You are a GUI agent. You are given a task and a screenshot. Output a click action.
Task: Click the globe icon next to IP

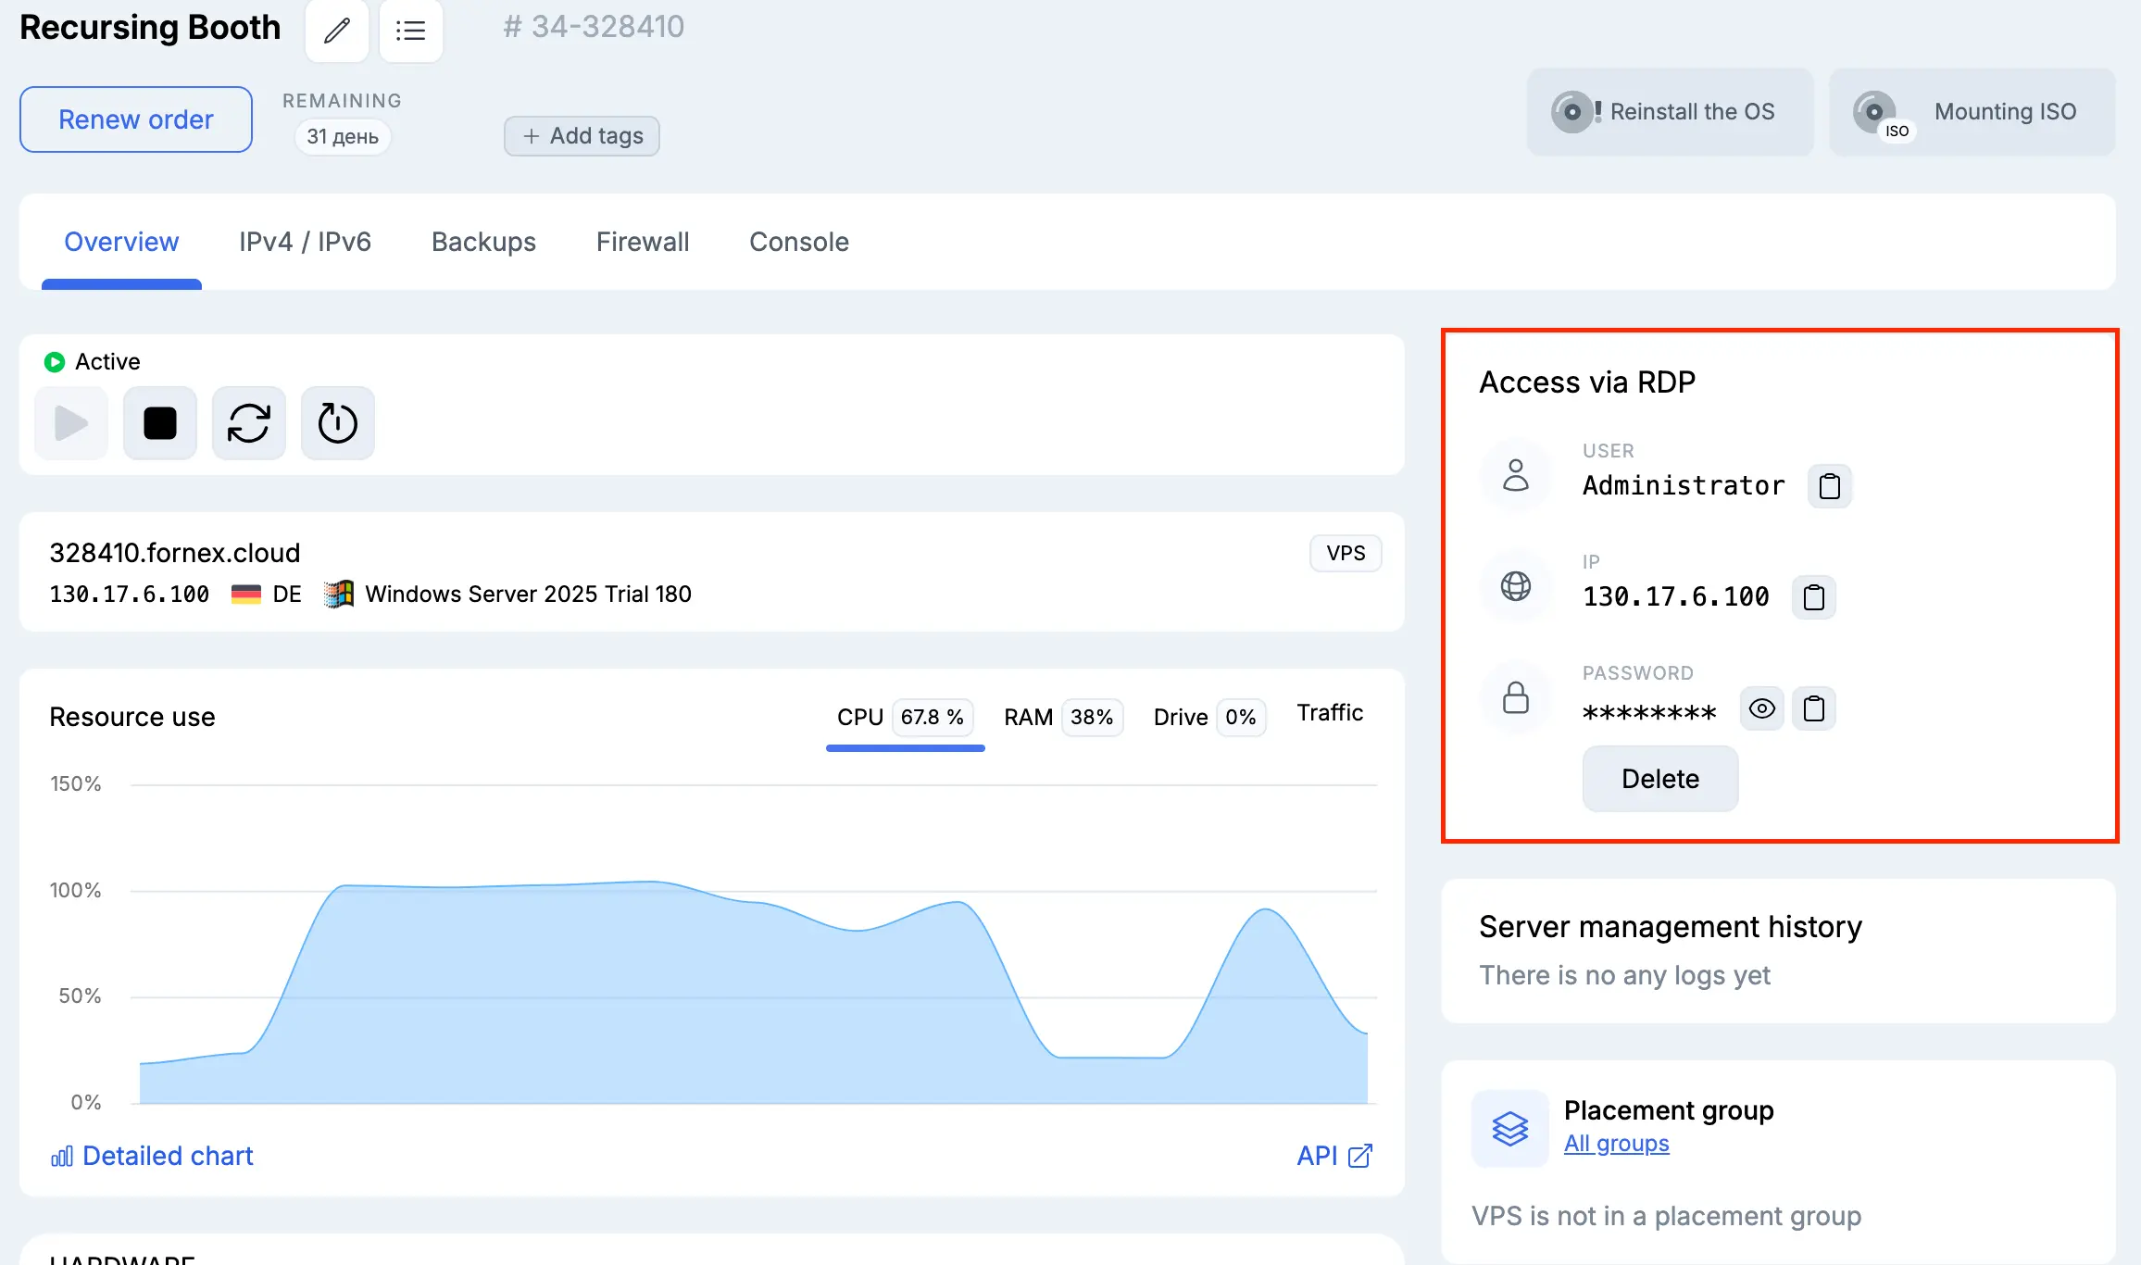click(1516, 586)
